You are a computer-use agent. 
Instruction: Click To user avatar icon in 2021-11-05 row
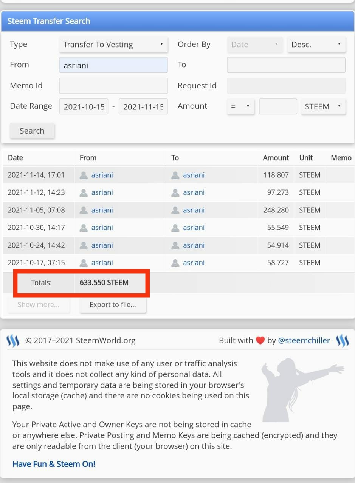[x=175, y=210]
